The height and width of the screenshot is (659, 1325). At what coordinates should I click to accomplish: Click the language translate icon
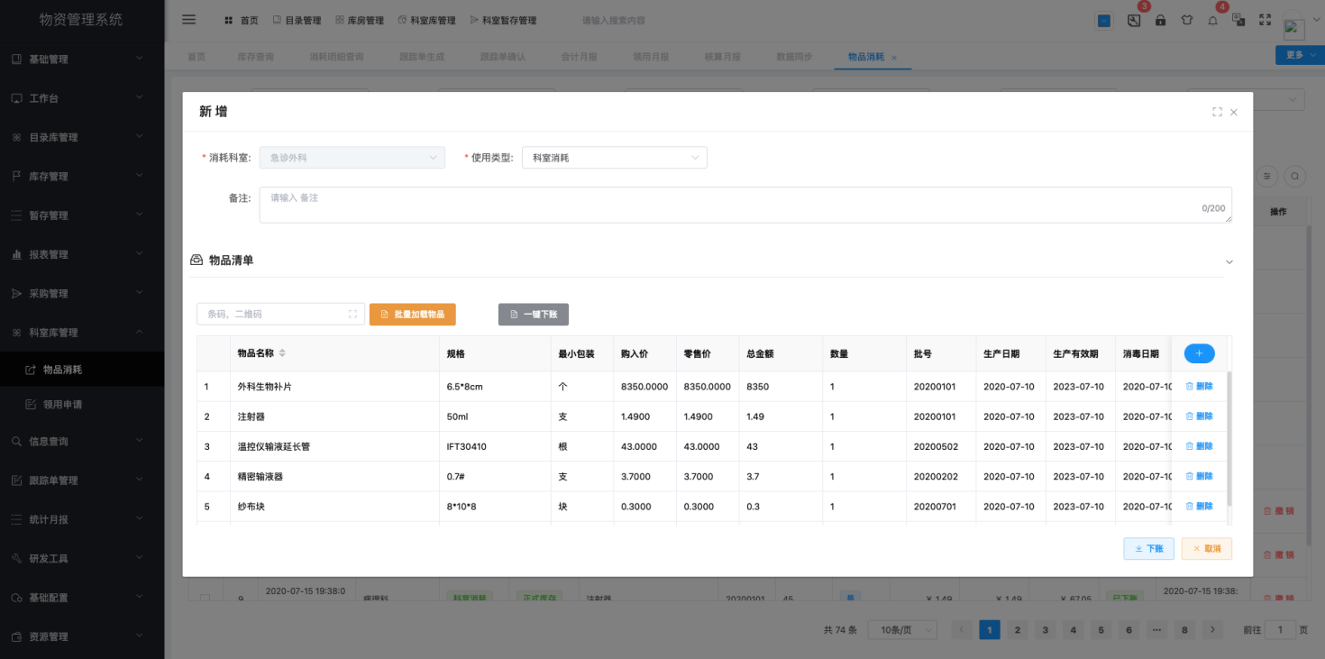click(x=1238, y=20)
